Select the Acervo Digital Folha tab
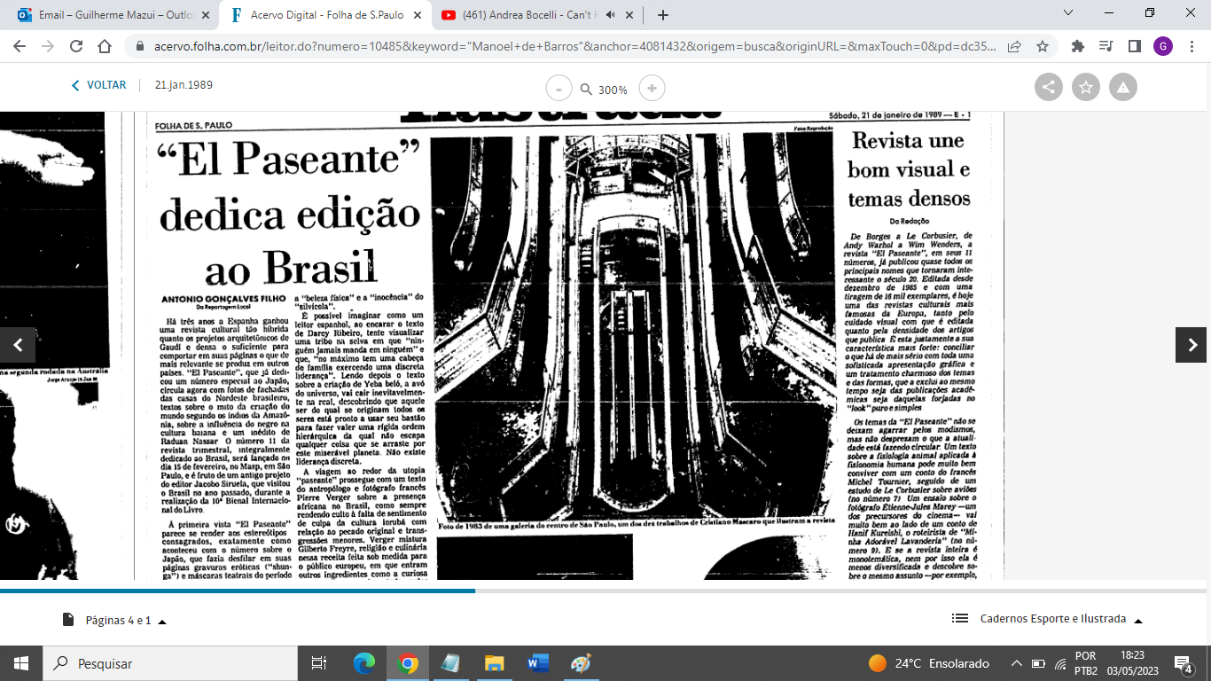 click(x=323, y=15)
